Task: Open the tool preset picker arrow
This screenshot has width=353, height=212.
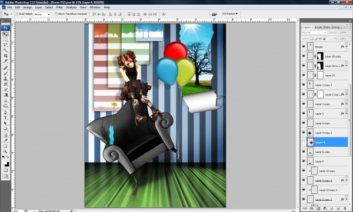Action: [x=11, y=14]
